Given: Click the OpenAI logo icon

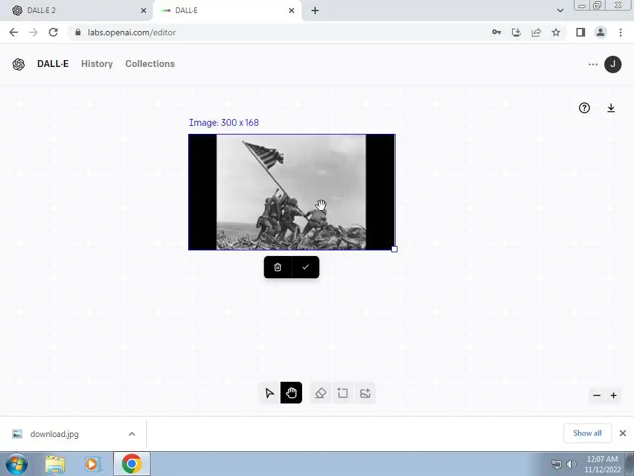Looking at the screenshot, I should pyautogui.click(x=19, y=64).
